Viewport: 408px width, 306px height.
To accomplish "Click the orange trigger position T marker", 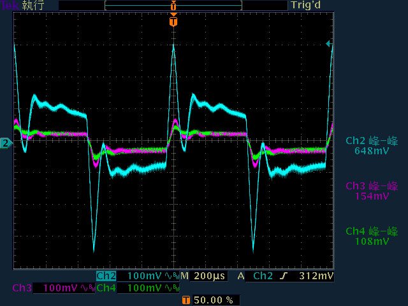I will 173,22.
